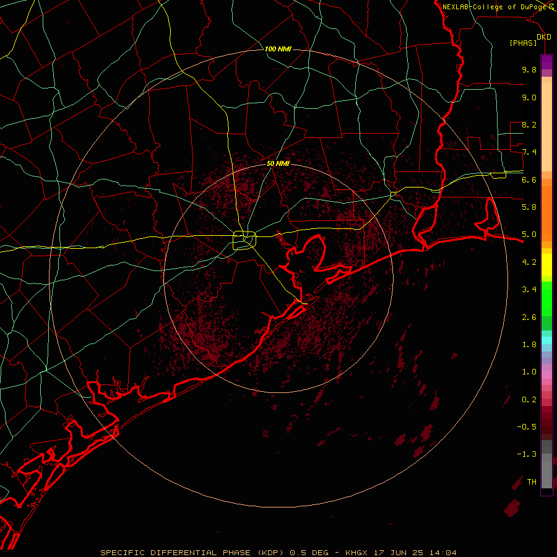557x557 pixels.
Task: Click the 3.4 legend value
Action: point(529,290)
